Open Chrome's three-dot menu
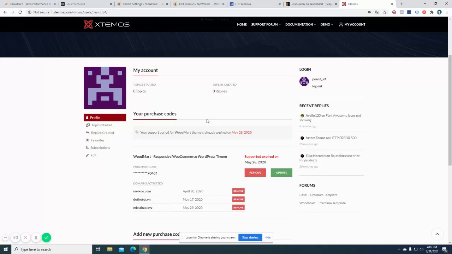The width and height of the screenshot is (452, 254). click(447, 12)
